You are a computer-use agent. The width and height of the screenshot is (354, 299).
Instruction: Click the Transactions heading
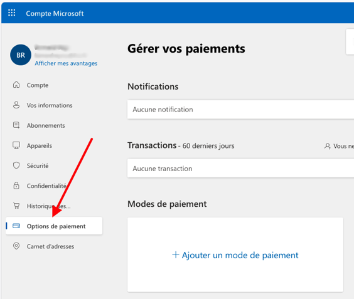click(x=152, y=145)
